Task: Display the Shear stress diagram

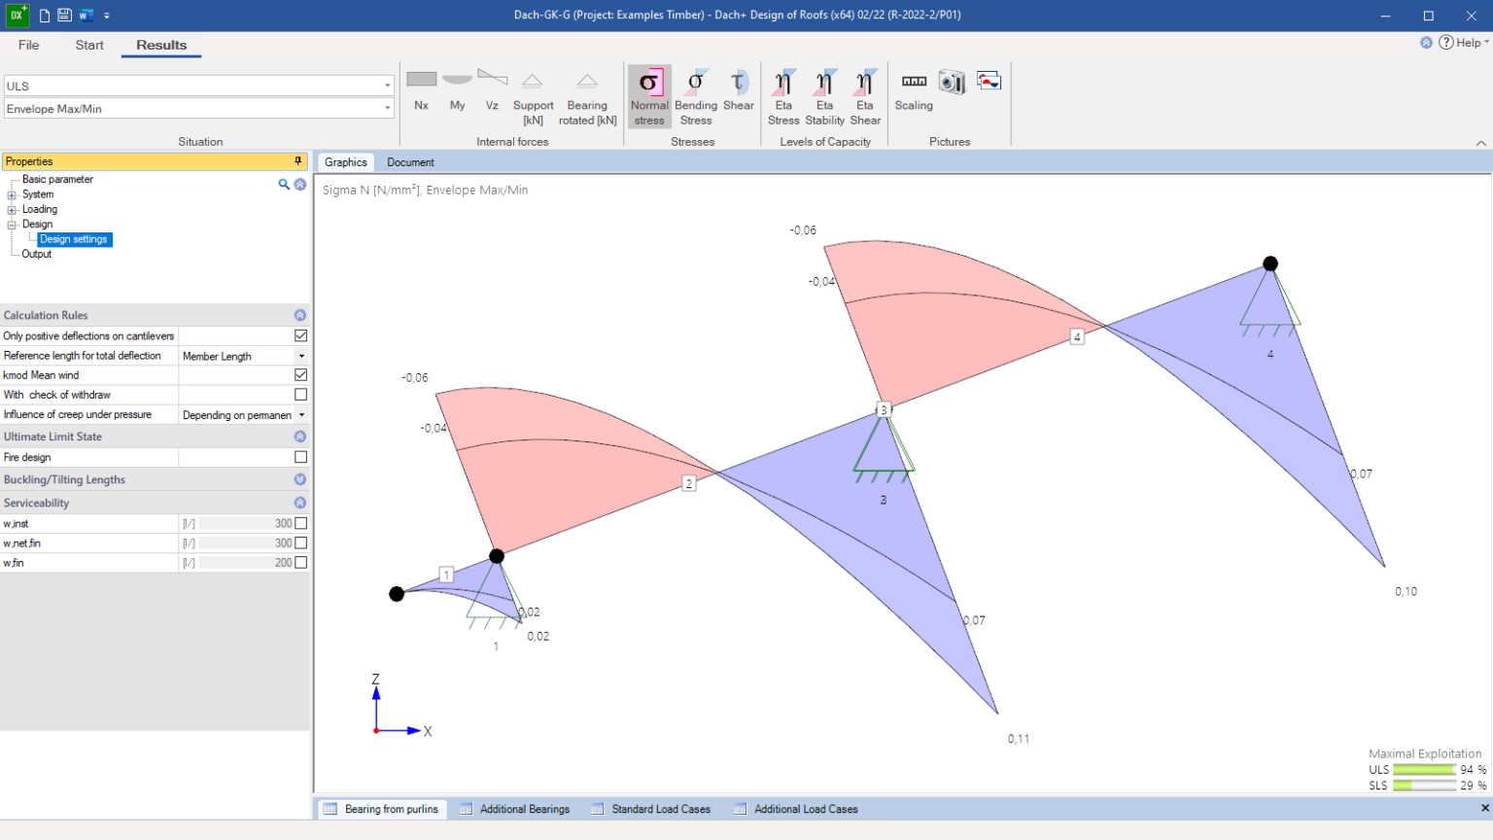Action: click(738, 91)
